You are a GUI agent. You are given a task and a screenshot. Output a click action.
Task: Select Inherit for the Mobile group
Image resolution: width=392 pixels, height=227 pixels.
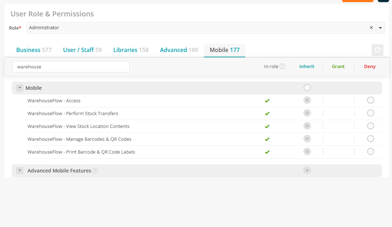tap(307, 88)
